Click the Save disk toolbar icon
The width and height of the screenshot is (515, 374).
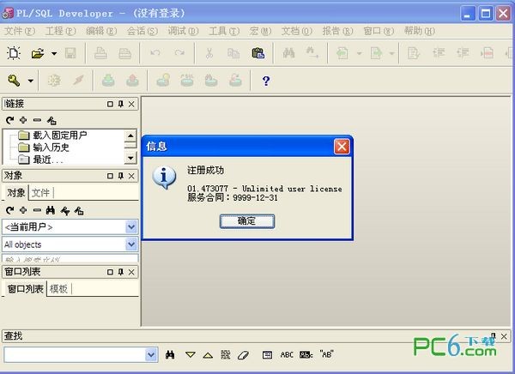click(70, 53)
